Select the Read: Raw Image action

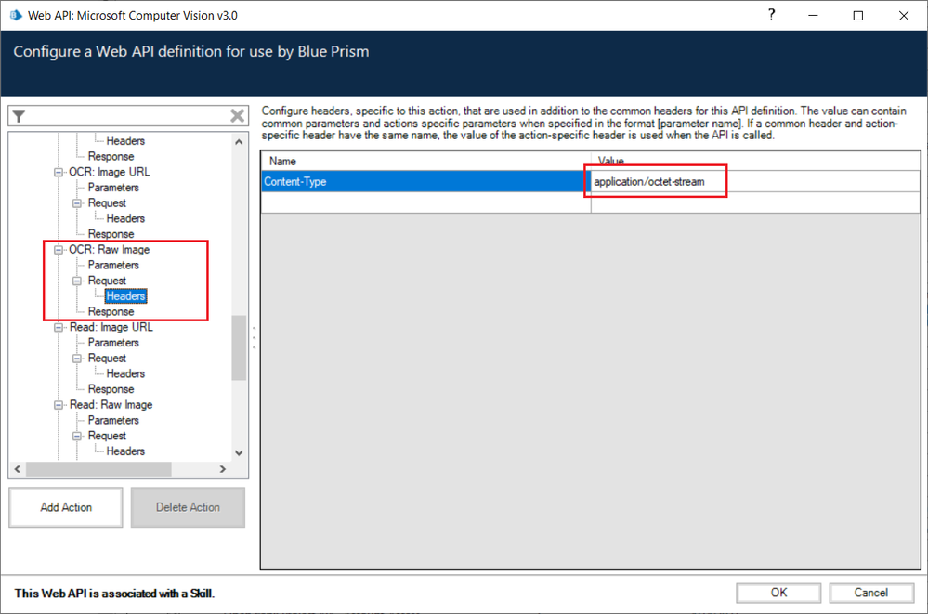111,405
